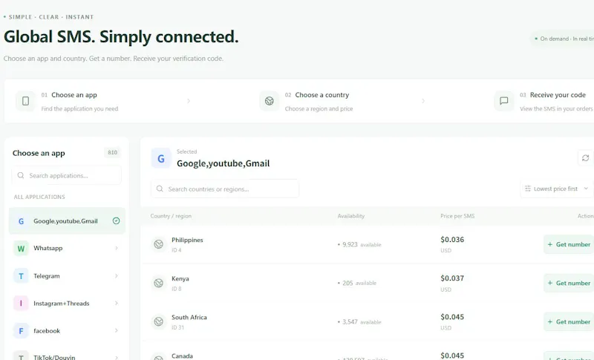Click the W icon for Whatsapp

[x=22, y=249]
